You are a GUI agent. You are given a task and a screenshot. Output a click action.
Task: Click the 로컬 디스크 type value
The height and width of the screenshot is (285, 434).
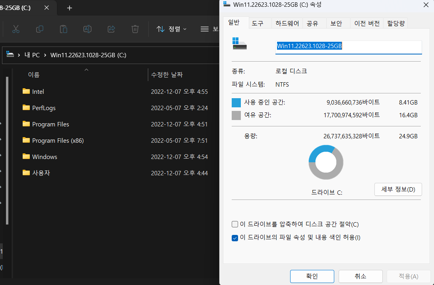[291, 71]
